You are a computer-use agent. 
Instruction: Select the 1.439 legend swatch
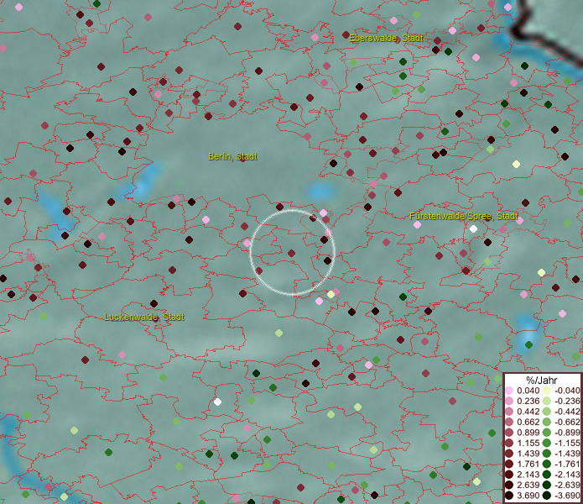coord(509,454)
